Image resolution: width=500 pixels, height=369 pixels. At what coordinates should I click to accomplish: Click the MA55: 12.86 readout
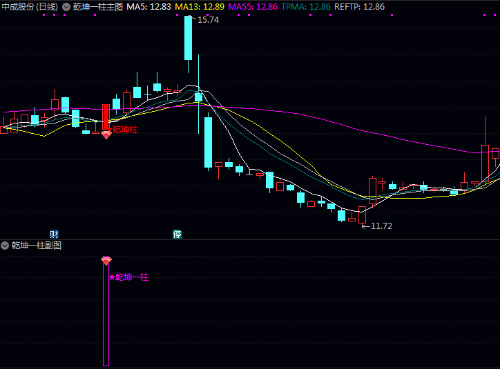253,7
